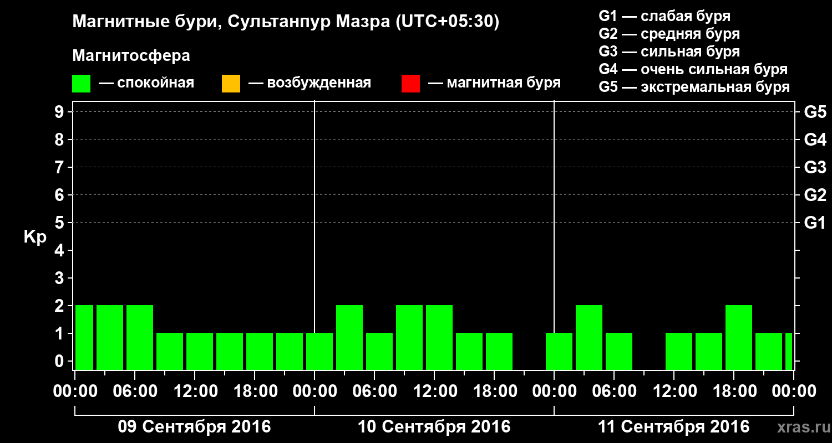Click the 'G1 — слабая буря' description
Screen dimensions: 832x443
[x=664, y=16]
